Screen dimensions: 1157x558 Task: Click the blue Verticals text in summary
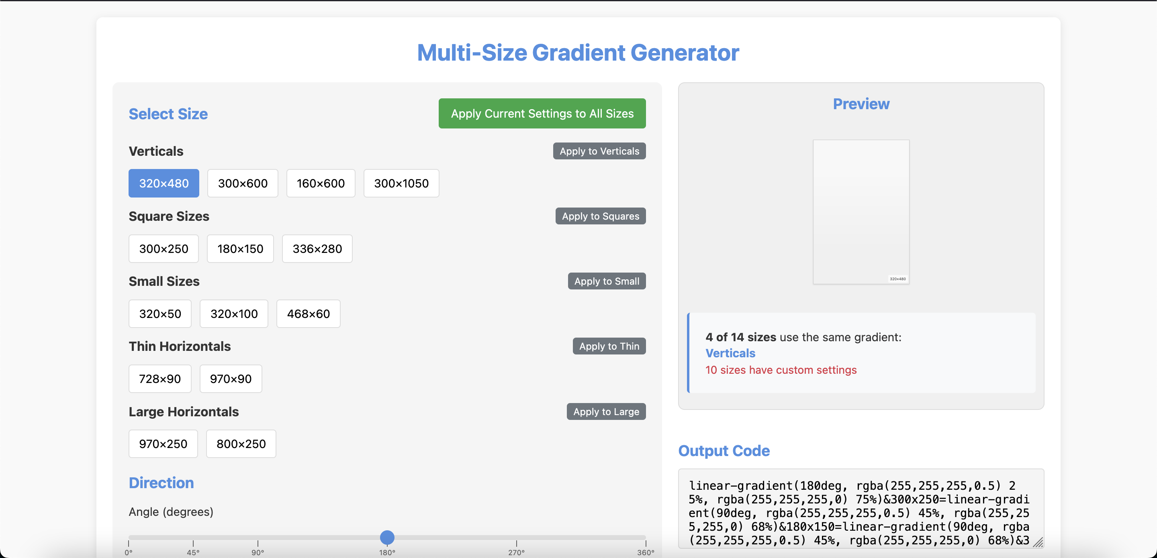pyautogui.click(x=730, y=353)
